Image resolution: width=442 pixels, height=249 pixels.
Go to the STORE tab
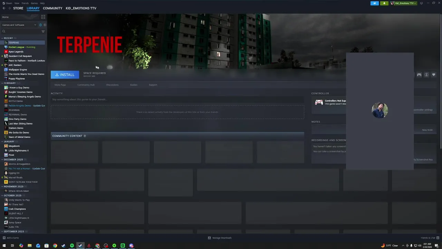pos(18,8)
